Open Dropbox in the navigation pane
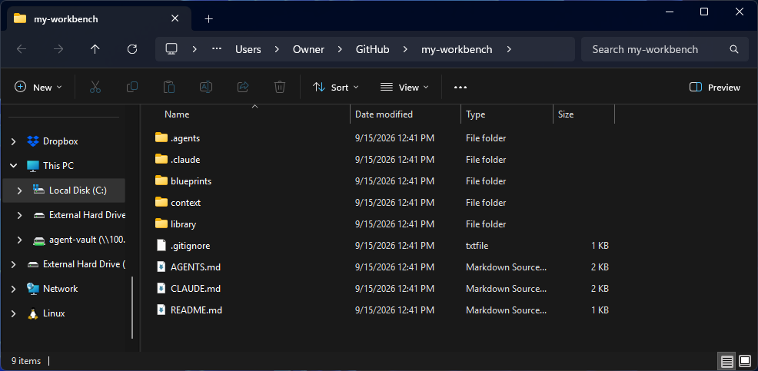 pyautogui.click(x=60, y=141)
